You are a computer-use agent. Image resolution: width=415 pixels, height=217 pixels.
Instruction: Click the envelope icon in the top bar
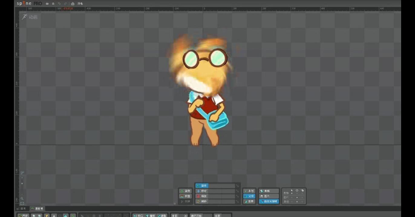73,4
